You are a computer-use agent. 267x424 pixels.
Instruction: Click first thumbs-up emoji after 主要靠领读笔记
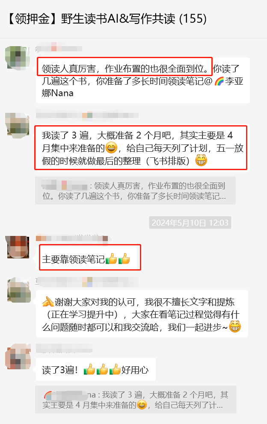[111, 259]
